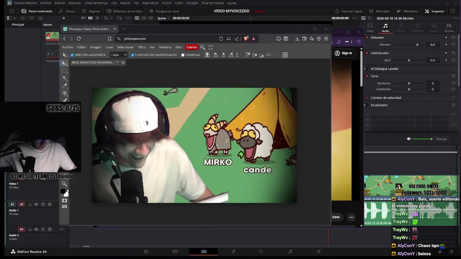Open the Archivo menu in Photopea
The image size is (461, 259).
point(67,47)
